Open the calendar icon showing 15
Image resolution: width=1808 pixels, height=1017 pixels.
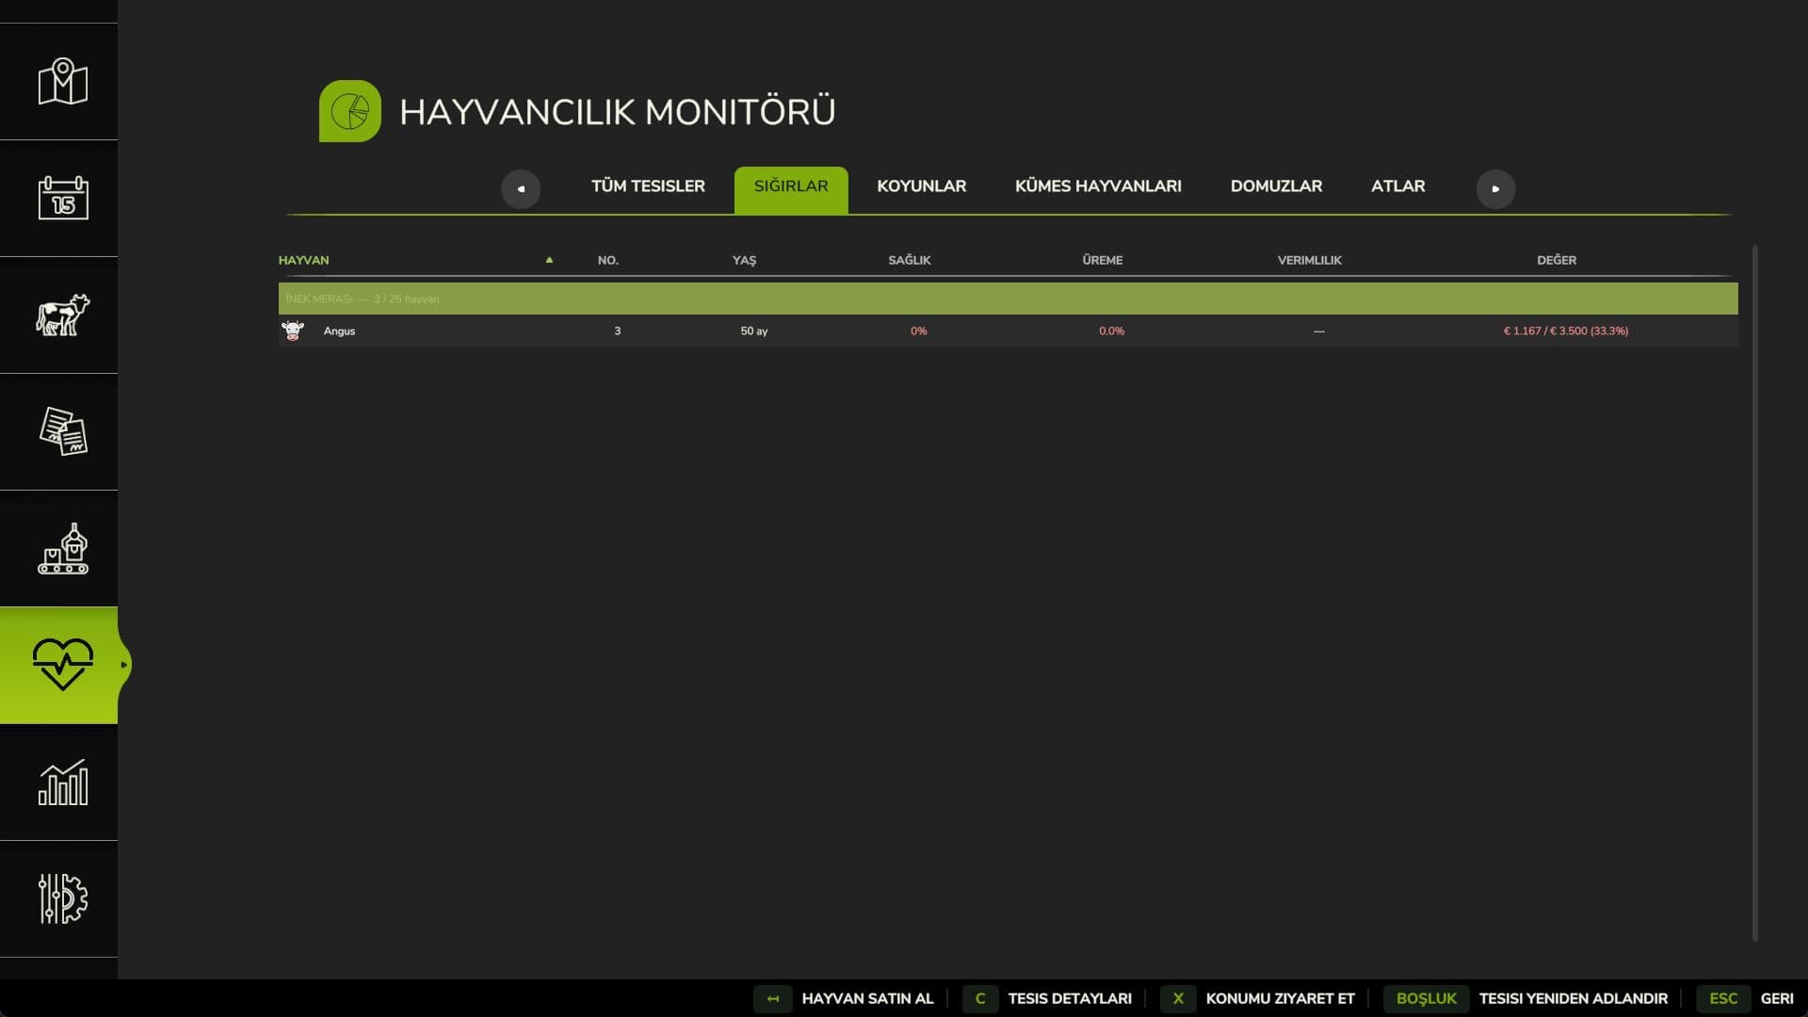pos(62,199)
